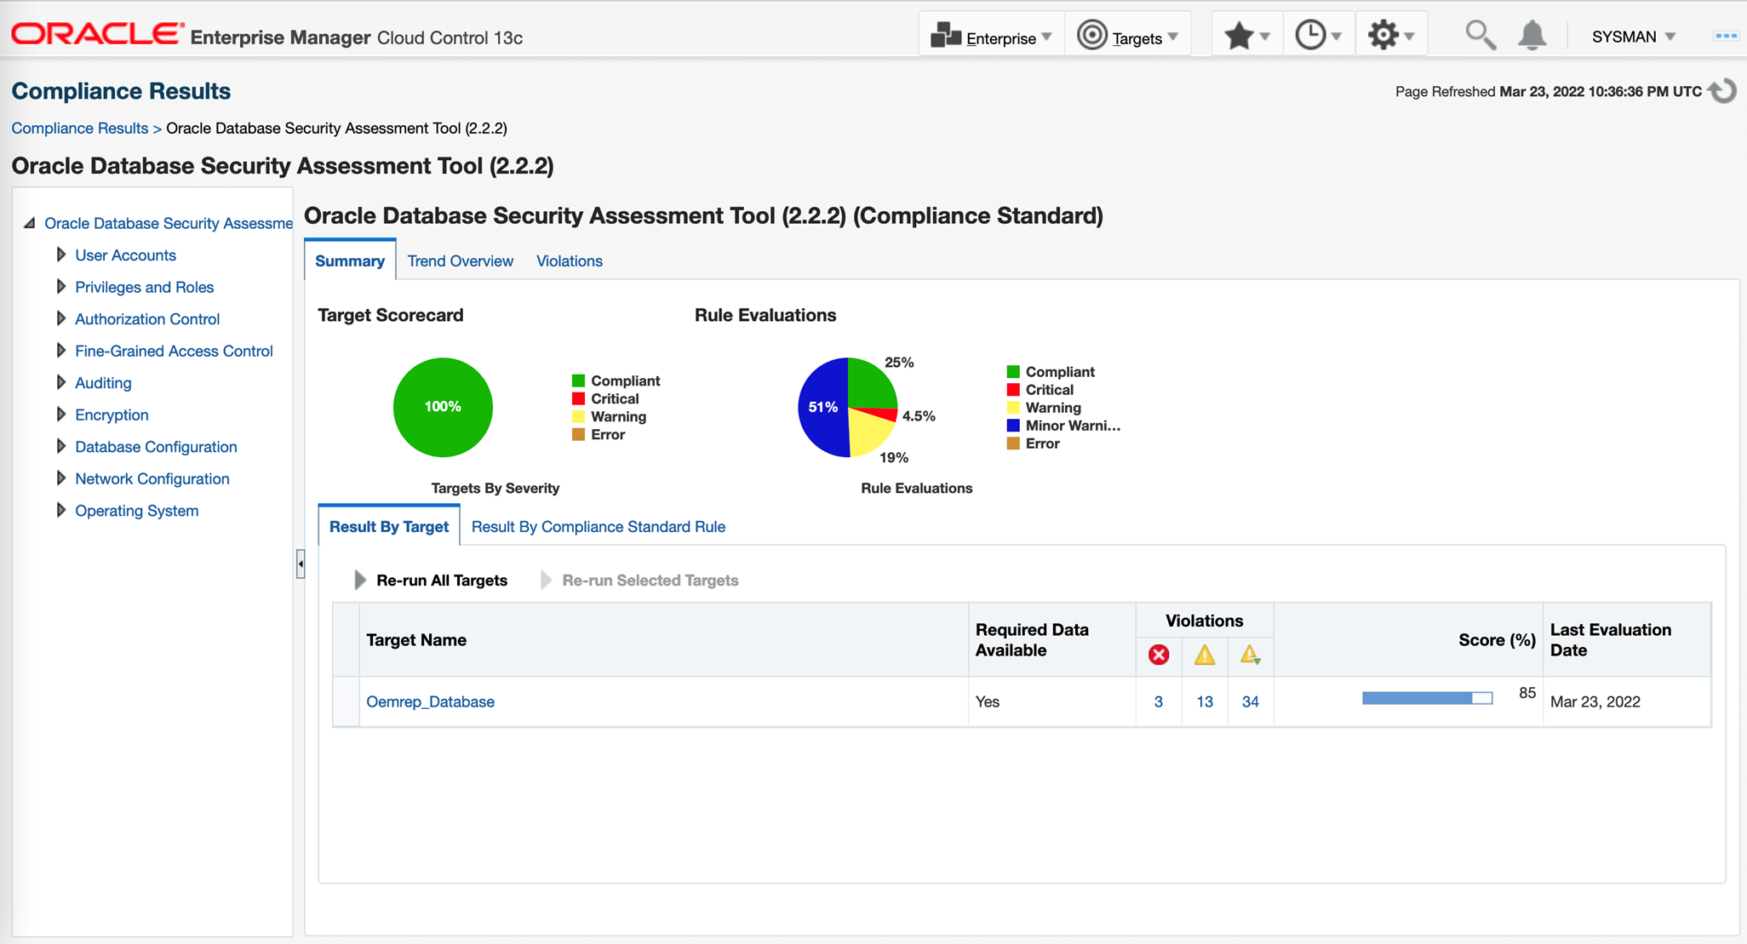Select Operating System in the tree

pyautogui.click(x=136, y=511)
